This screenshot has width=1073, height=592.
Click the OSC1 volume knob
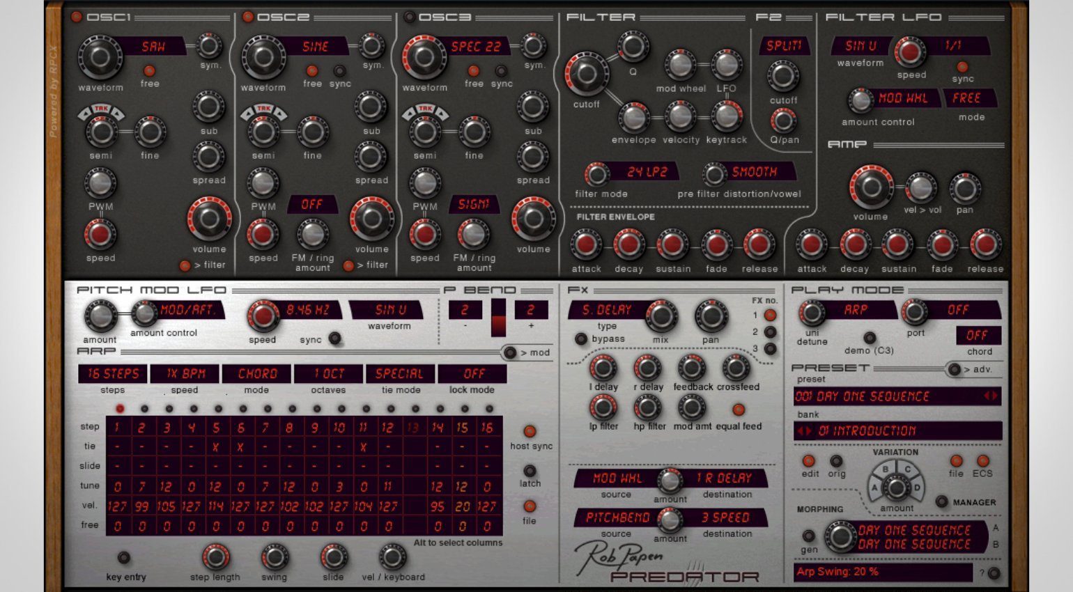(209, 218)
